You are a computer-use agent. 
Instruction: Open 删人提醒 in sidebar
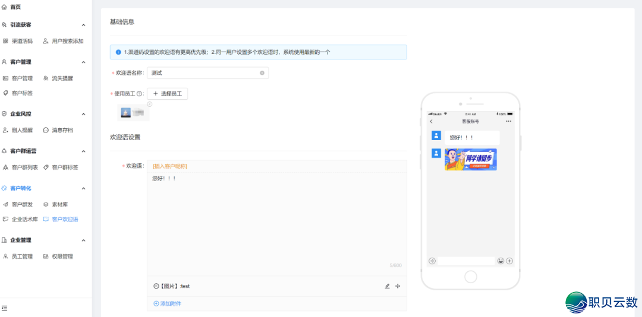tap(18, 130)
